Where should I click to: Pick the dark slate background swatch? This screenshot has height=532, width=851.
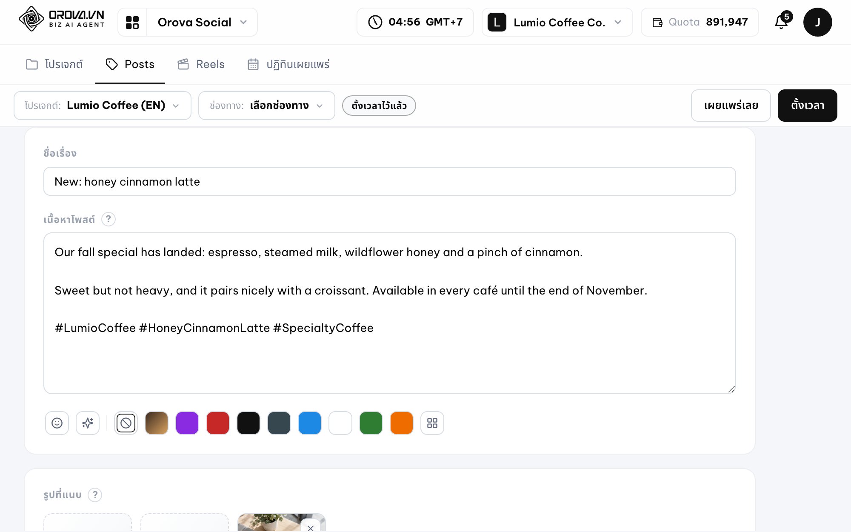point(279,423)
